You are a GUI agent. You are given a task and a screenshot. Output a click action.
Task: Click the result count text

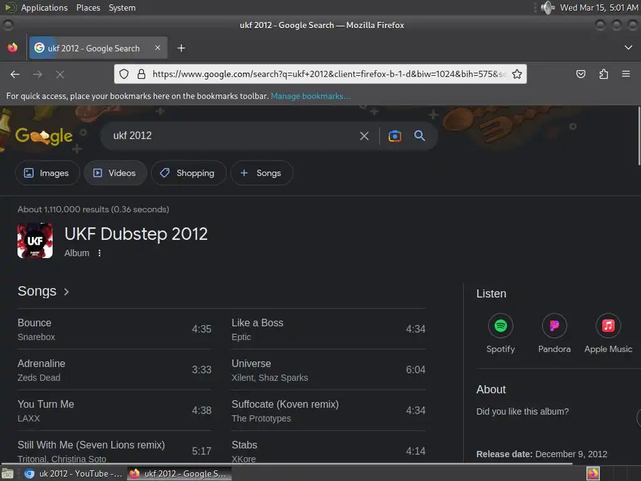point(93,209)
